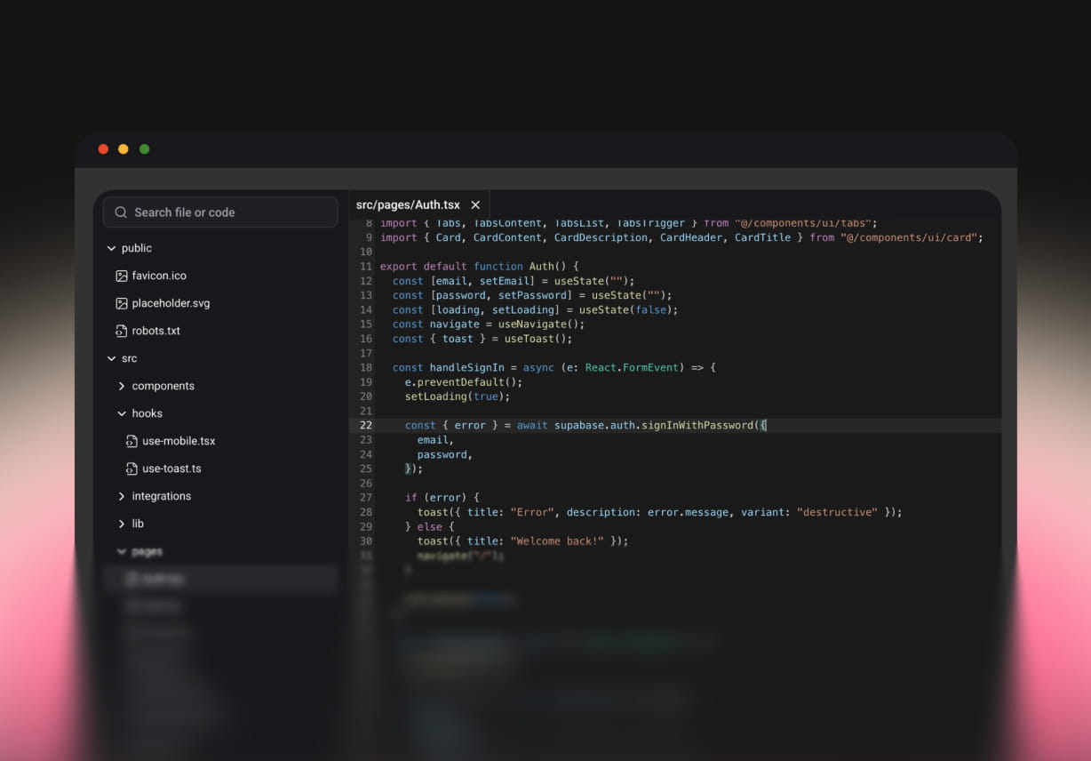Image resolution: width=1091 pixels, height=761 pixels.
Task: Open robots.txt file
Action: (156, 331)
